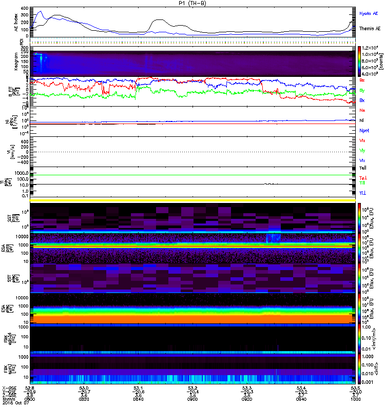
Task: Select the Kyoto AE legend label
Action: coord(369,13)
